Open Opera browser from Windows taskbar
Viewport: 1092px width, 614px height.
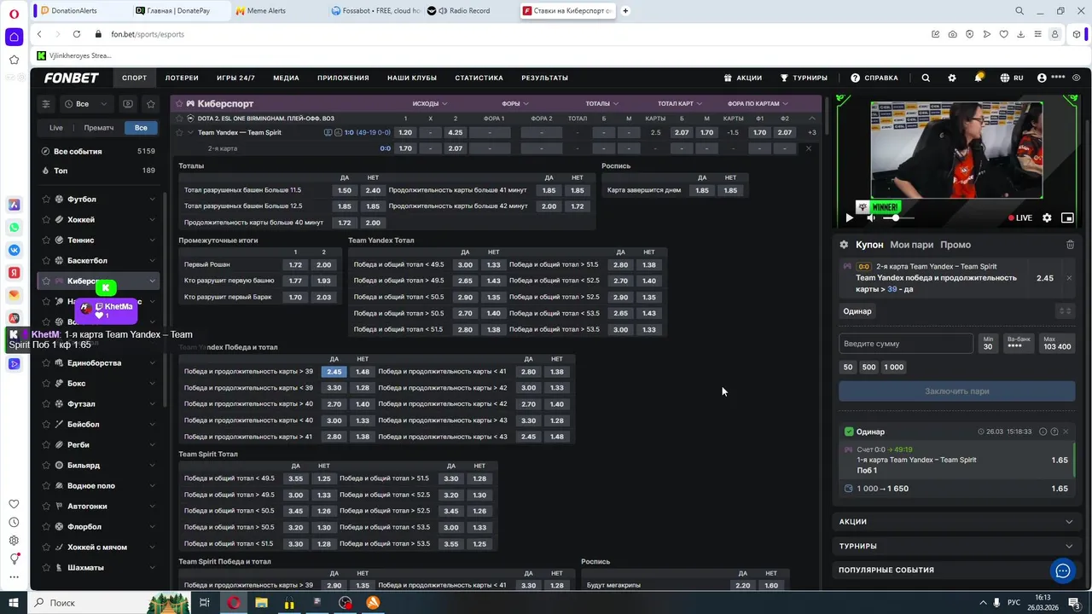(233, 603)
